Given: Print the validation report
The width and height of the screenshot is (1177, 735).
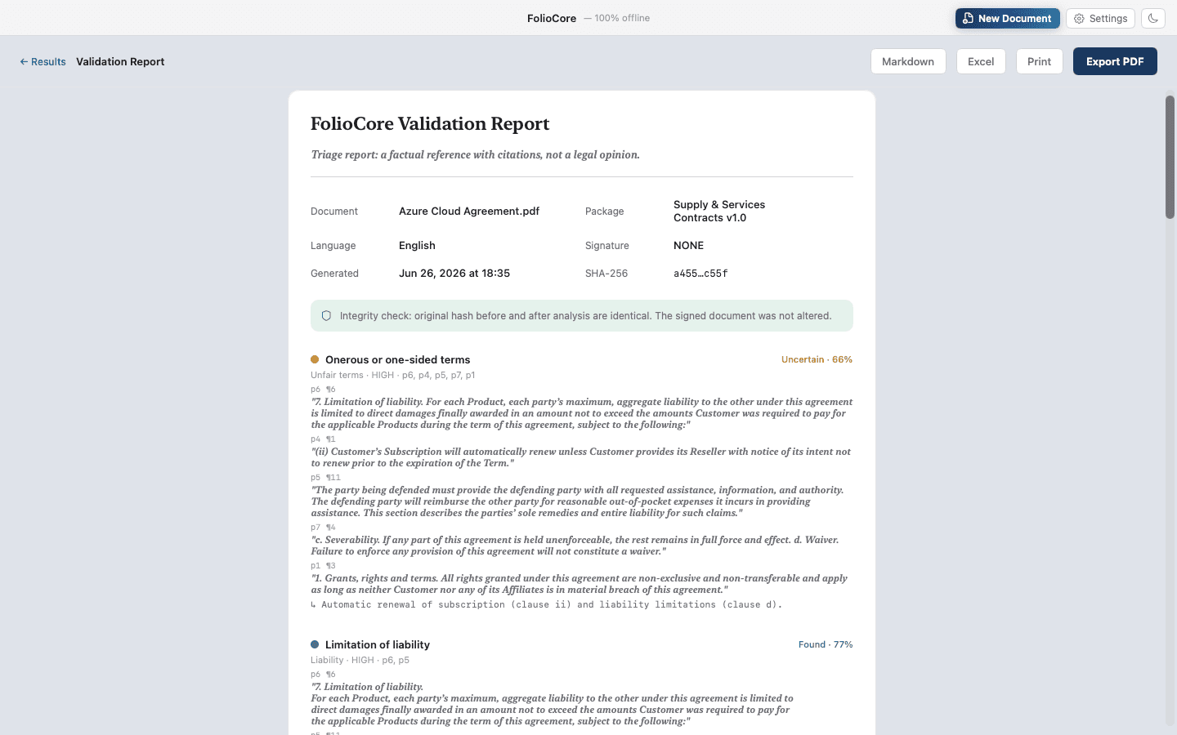Looking at the screenshot, I should pos(1039,61).
